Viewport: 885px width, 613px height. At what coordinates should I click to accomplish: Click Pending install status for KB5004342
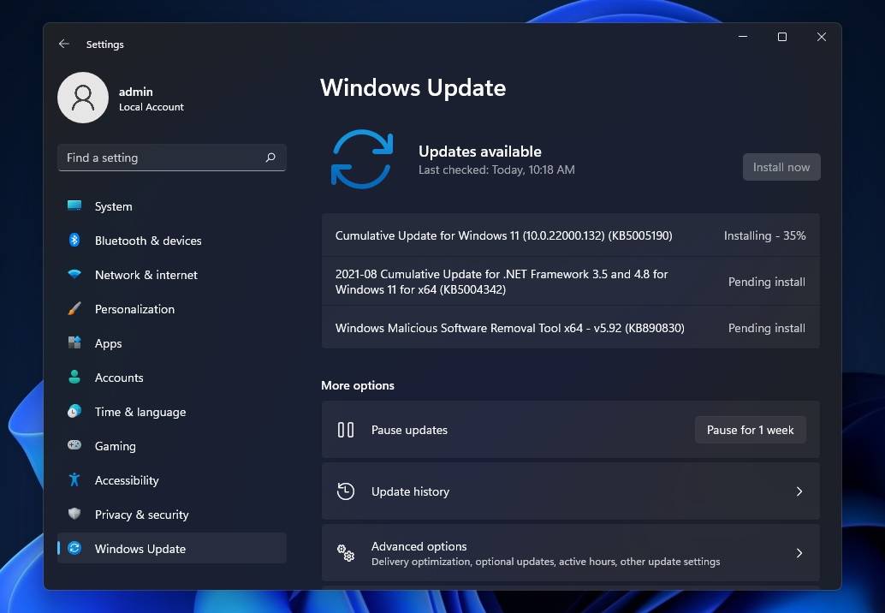point(767,282)
